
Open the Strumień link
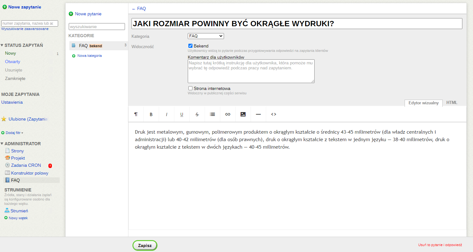tap(19, 211)
